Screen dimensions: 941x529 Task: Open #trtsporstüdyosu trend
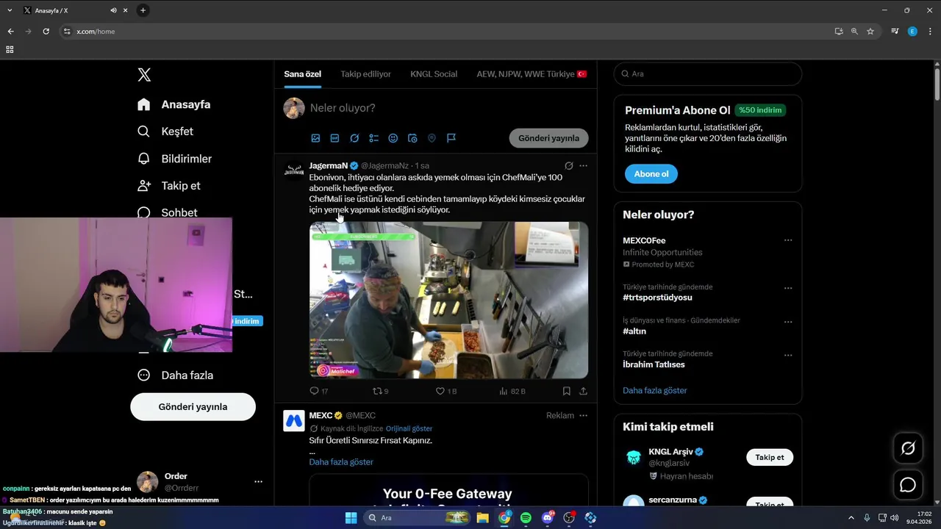coord(657,298)
